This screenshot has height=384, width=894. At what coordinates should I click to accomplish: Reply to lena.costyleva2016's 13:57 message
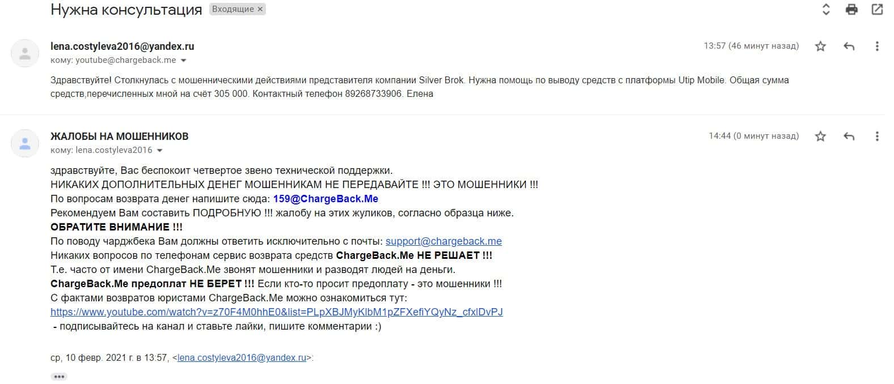(849, 46)
